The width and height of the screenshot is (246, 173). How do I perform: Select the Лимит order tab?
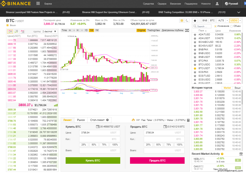67,120
